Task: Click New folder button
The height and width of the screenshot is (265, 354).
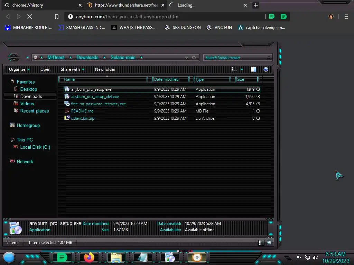Action: (105, 69)
